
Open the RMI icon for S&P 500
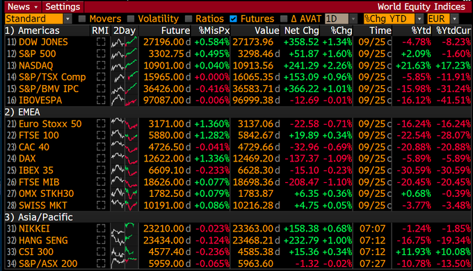(101, 54)
